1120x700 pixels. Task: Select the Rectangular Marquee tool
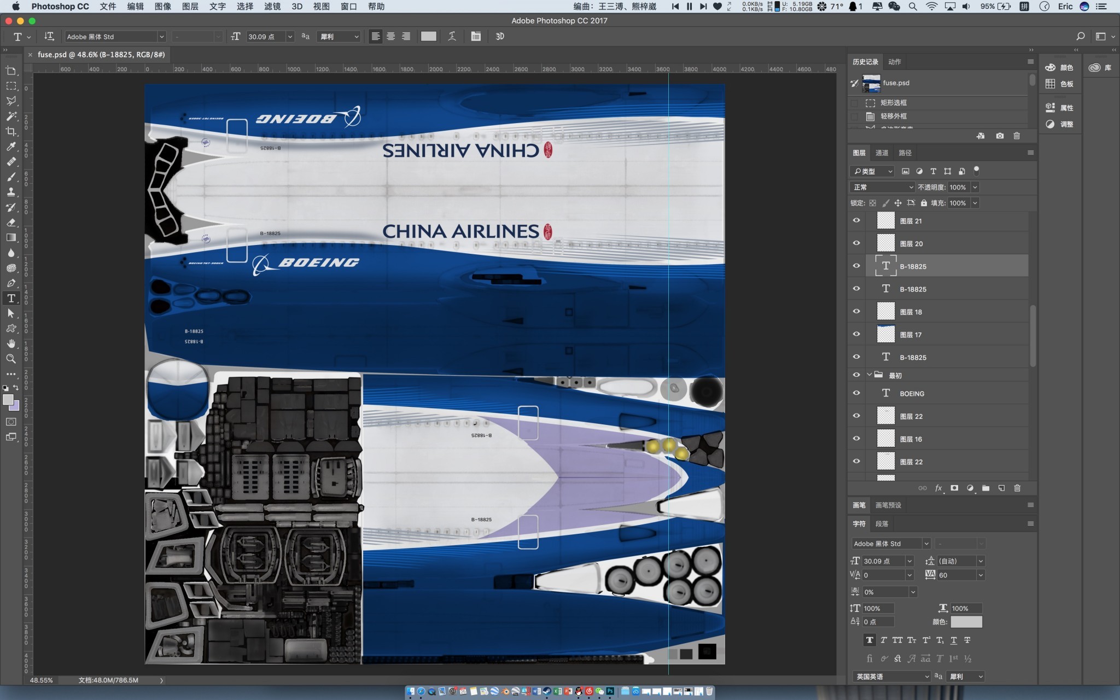11,86
